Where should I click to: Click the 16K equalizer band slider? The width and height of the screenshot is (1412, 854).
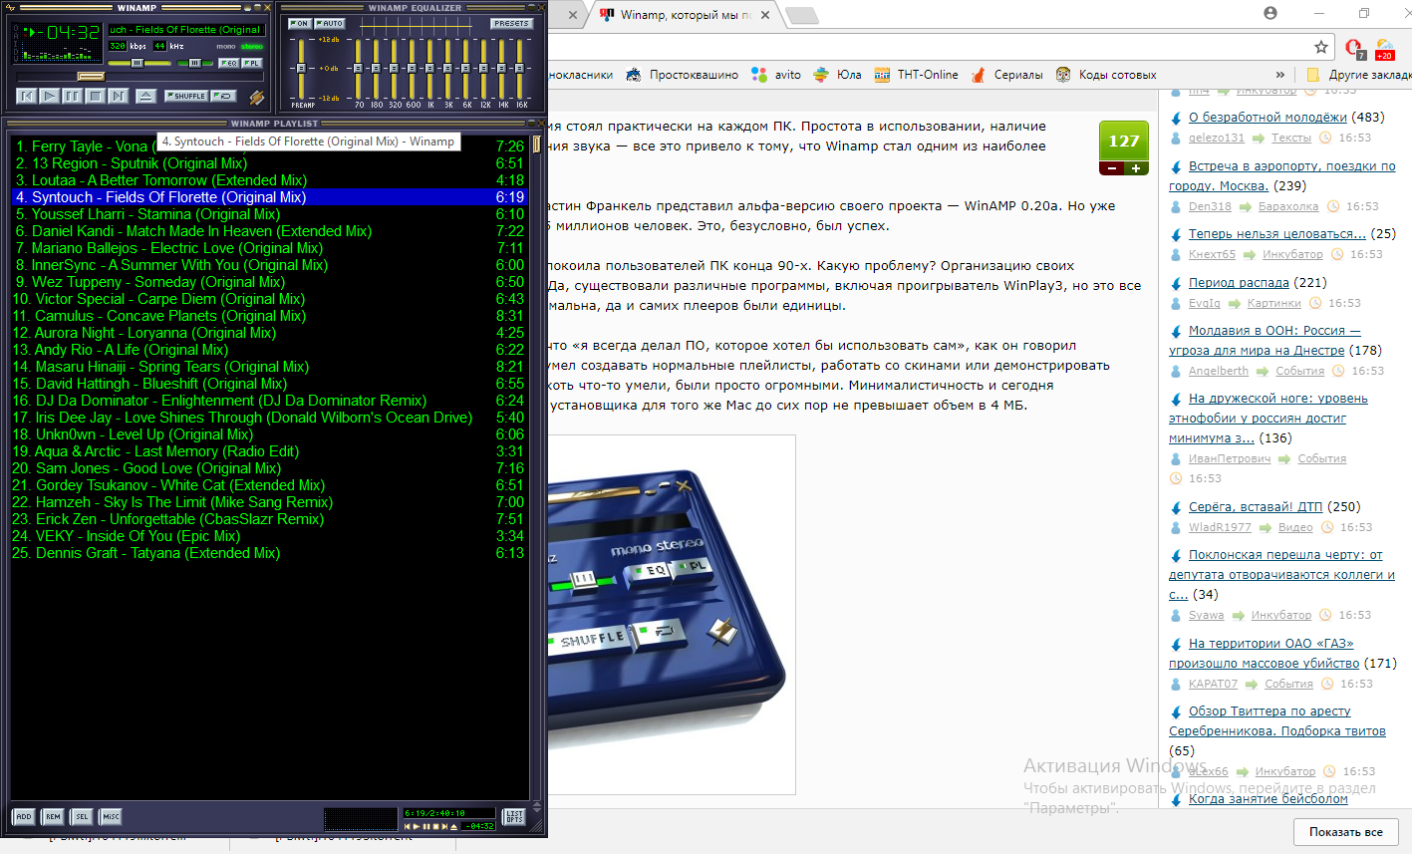pos(520,68)
